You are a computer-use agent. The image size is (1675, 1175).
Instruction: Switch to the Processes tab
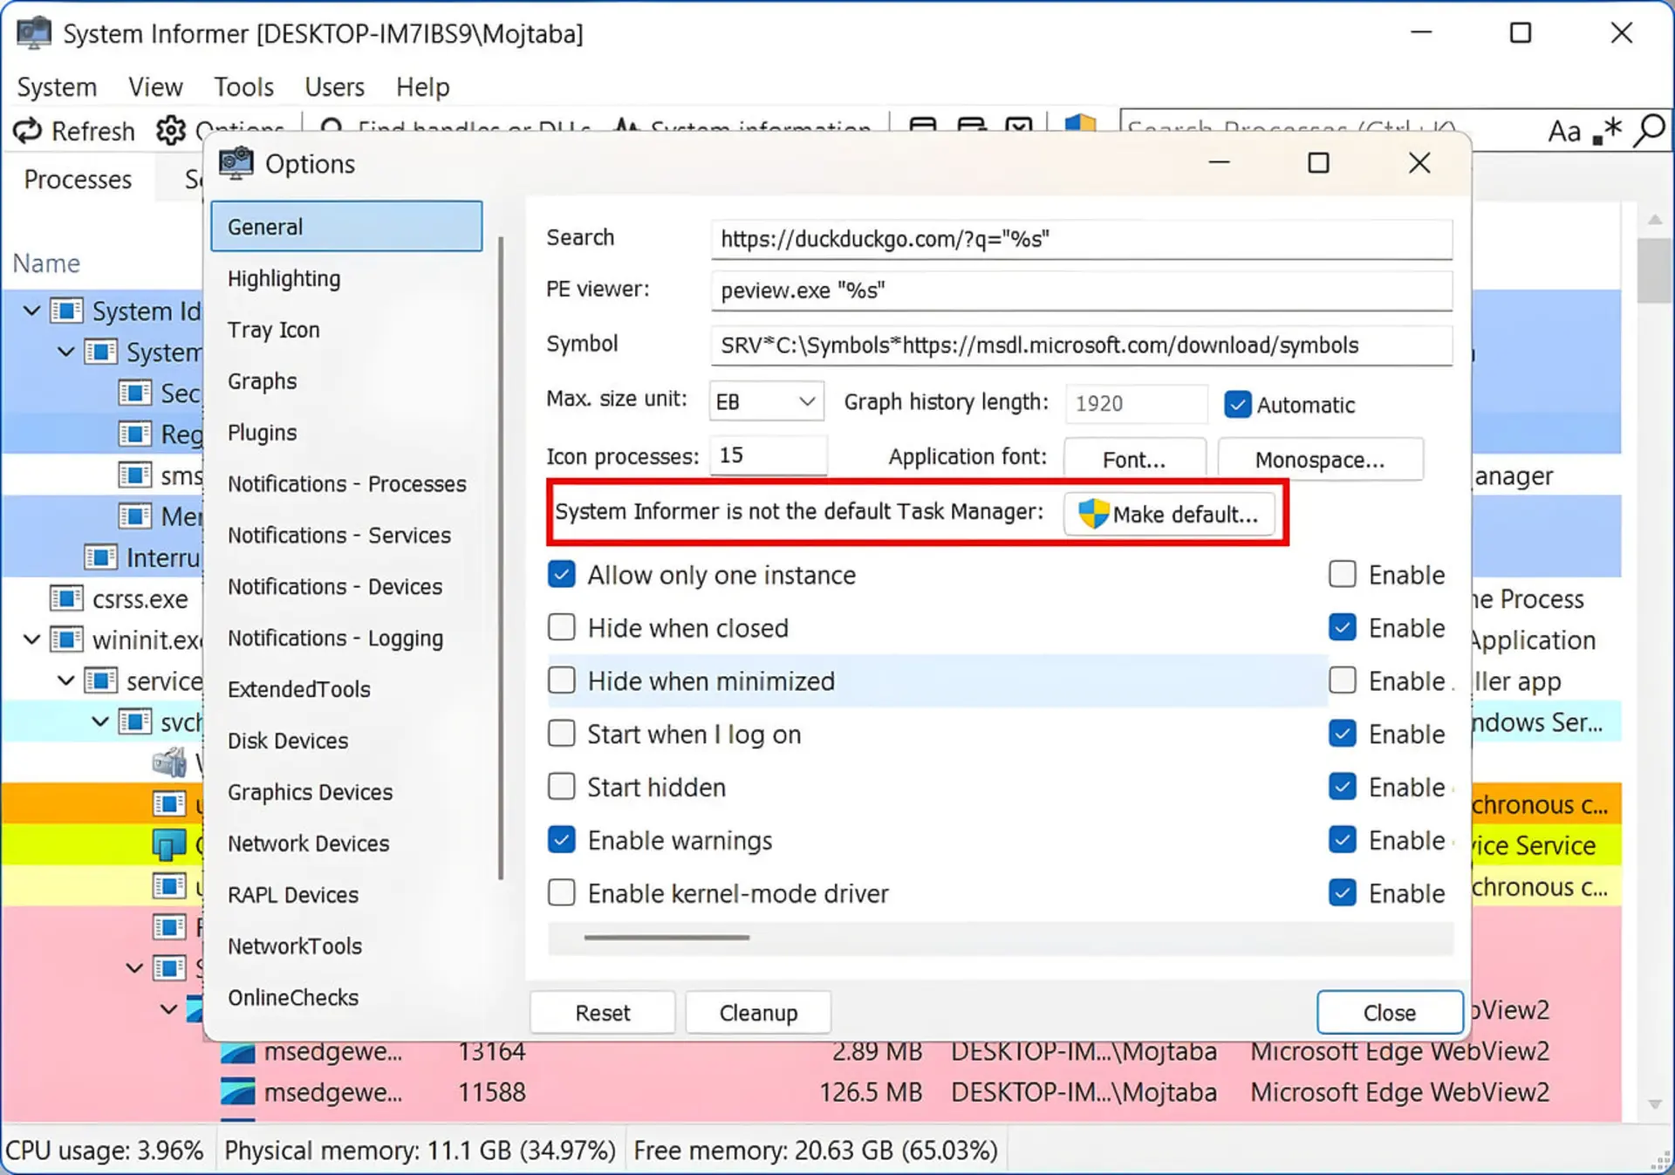click(78, 179)
